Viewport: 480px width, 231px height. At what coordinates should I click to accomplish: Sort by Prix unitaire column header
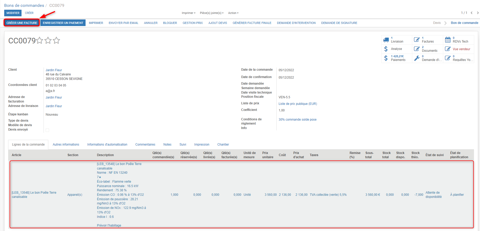click(268, 155)
